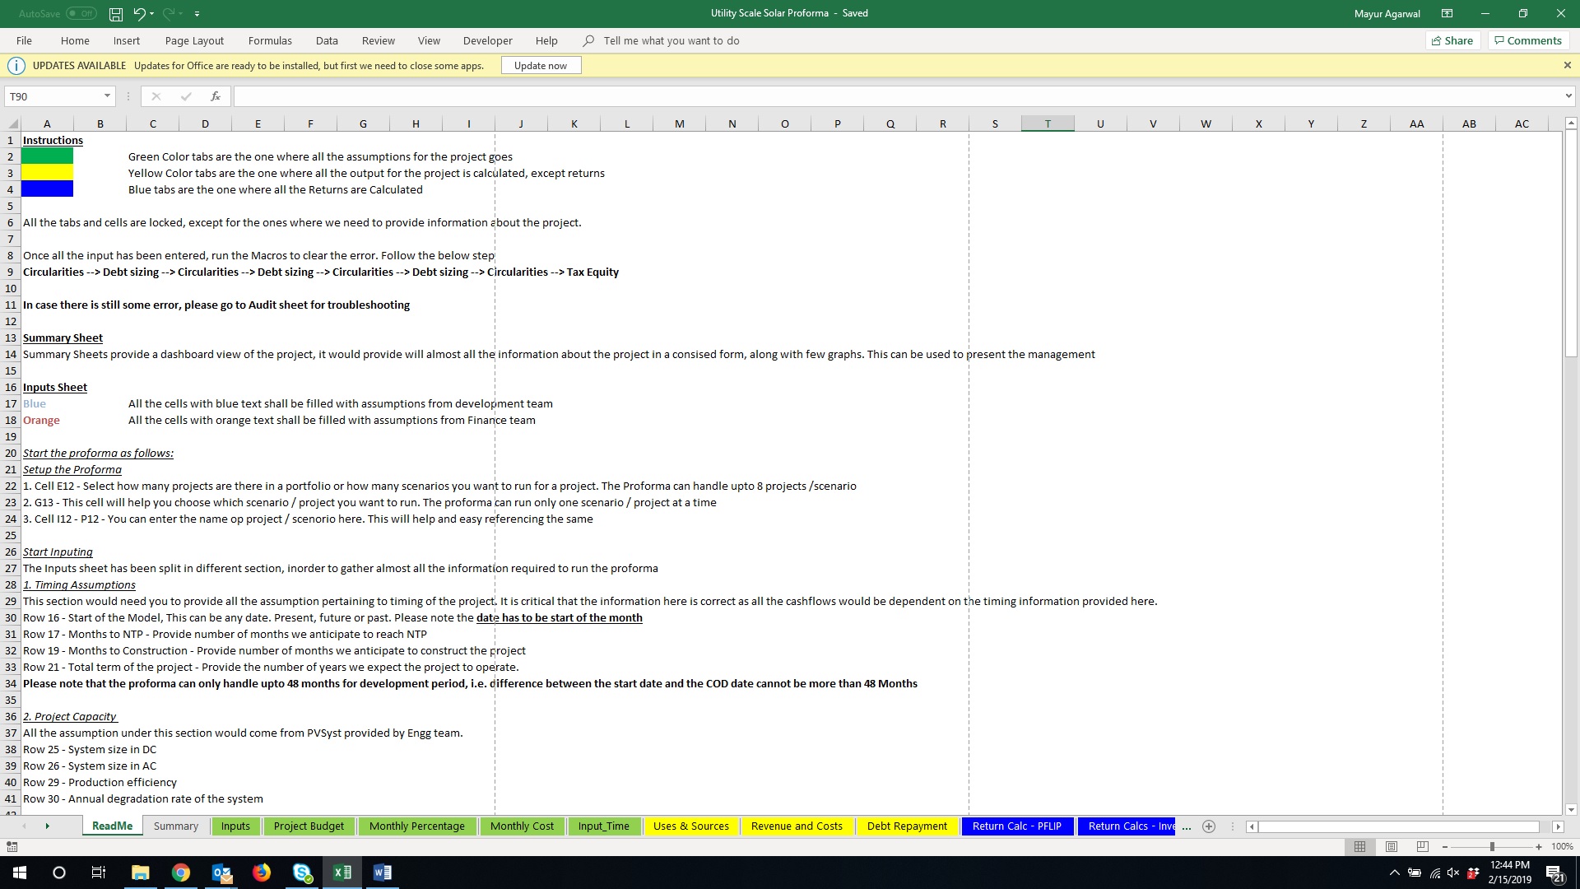Open the View ribbon tab

tap(429, 40)
